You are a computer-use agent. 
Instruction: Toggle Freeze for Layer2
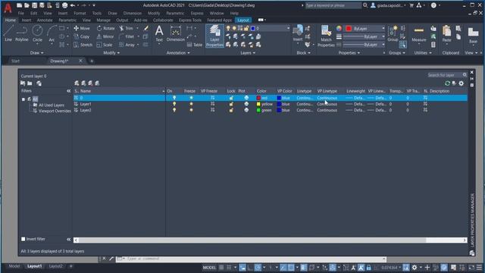[191, 110]
